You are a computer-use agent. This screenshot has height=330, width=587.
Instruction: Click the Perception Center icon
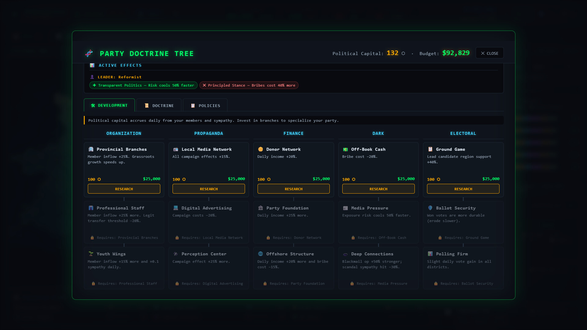click(x=176, y=254)
